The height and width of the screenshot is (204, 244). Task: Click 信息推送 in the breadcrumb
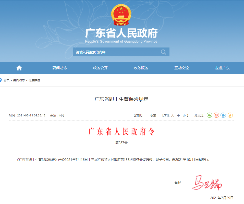pyautogui.click(x=34, y=80)
